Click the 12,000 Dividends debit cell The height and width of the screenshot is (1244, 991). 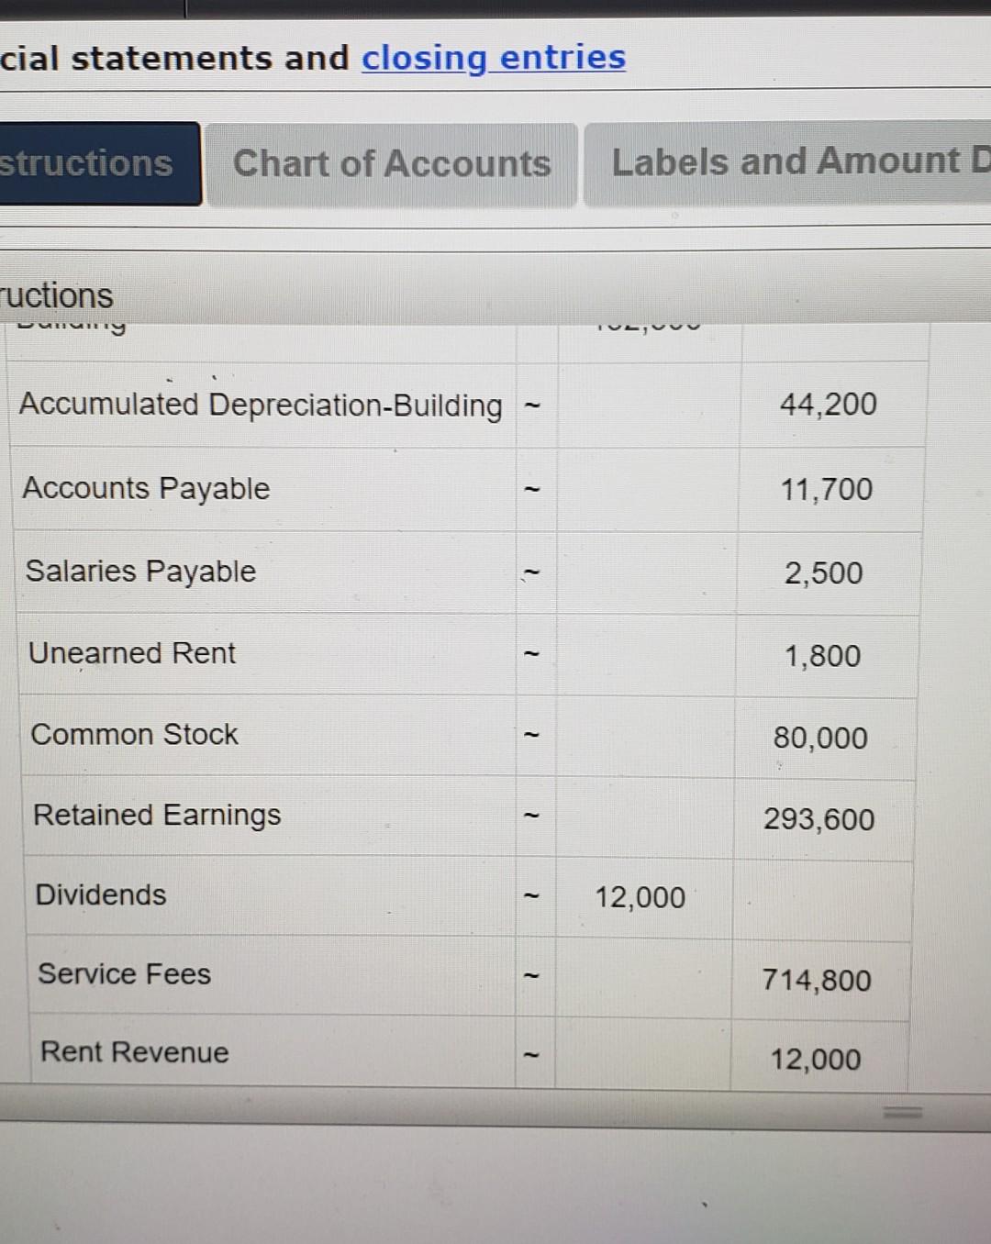(x=640, y=896)
